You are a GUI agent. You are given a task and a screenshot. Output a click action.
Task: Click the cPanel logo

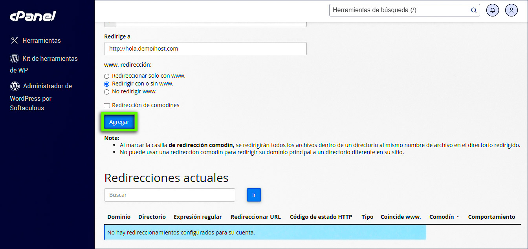pos(33,16)
